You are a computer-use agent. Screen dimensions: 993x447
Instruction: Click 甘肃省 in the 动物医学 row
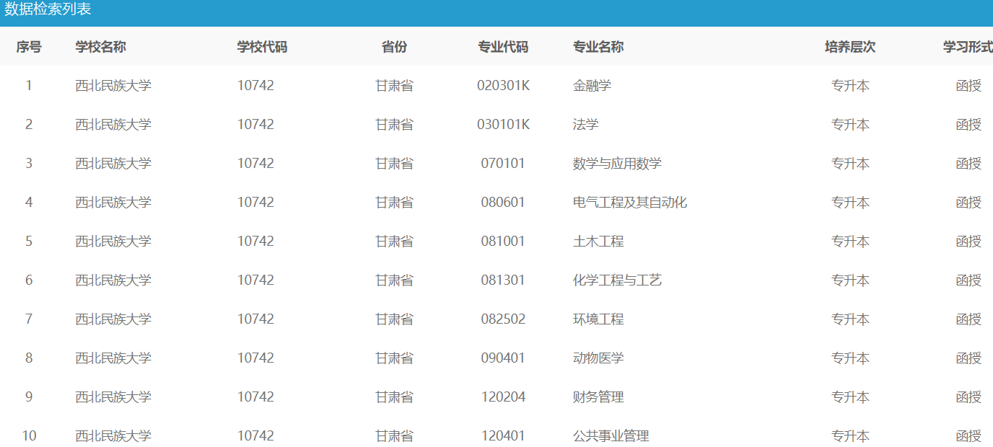coord(394,358)
